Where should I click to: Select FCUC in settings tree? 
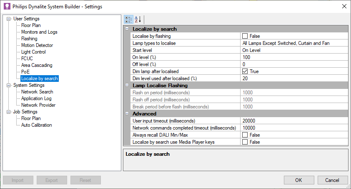click(x=27, y=59)
